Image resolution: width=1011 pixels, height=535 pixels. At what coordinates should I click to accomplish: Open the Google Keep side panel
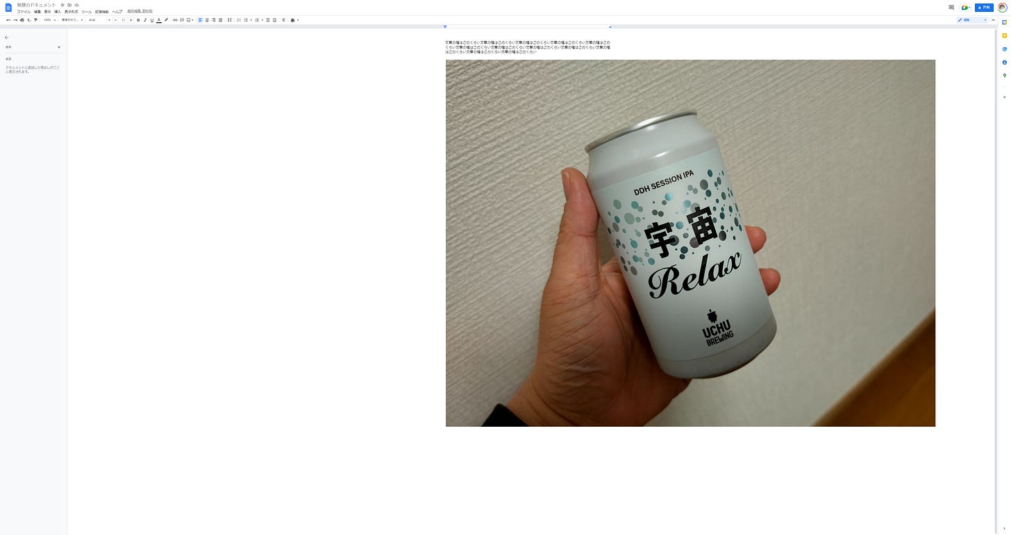click(1004, 35)
